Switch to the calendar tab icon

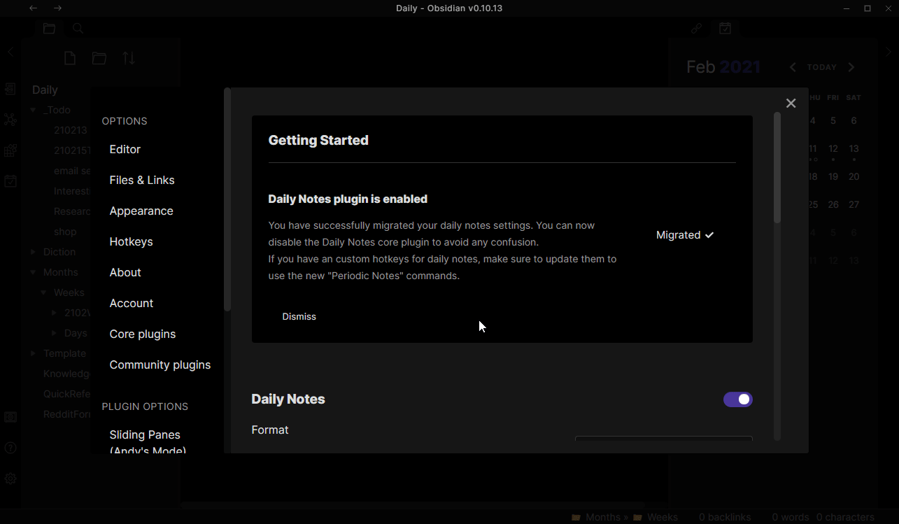[x=725, y=29]
